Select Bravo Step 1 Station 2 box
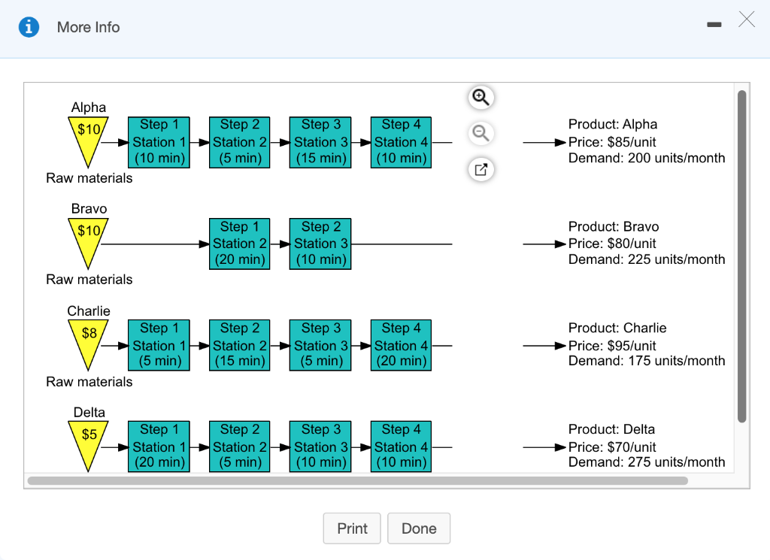770x560 pixels. click(240, 244)
